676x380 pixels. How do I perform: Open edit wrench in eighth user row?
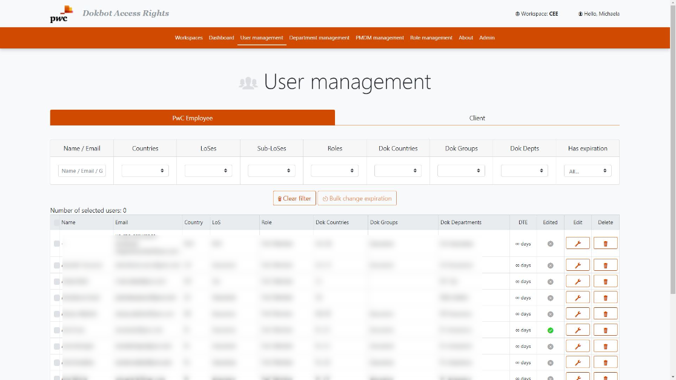[578, 362]
